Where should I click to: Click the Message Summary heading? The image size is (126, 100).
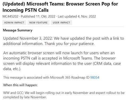click(18, 30)
